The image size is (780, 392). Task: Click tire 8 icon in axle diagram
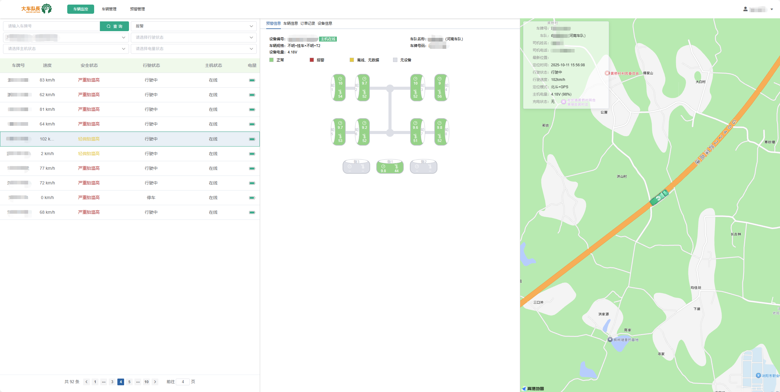pyautogui.click(x=440, y=132)
